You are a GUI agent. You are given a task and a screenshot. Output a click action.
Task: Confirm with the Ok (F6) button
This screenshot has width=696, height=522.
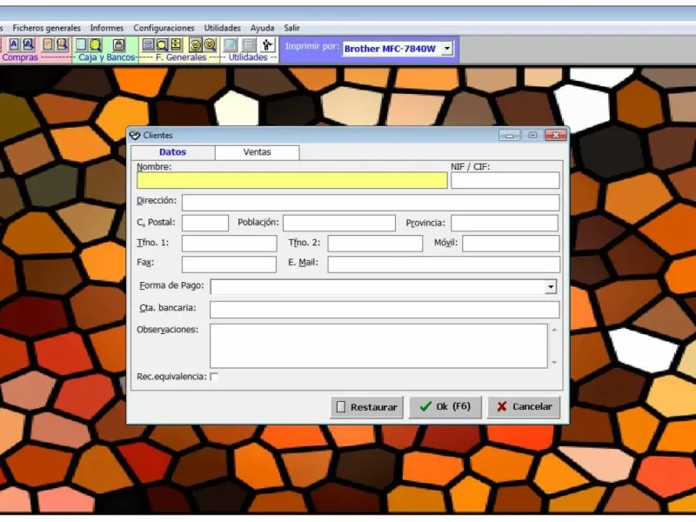coord(445,406)
